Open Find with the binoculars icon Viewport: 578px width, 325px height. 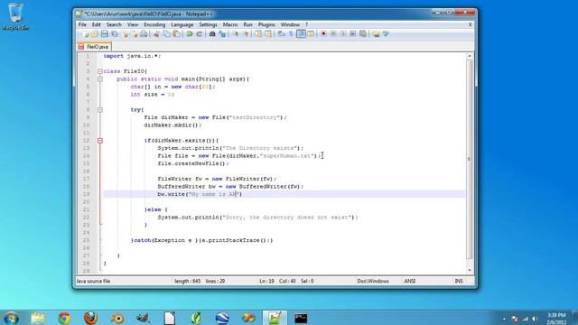coord(212,34)
